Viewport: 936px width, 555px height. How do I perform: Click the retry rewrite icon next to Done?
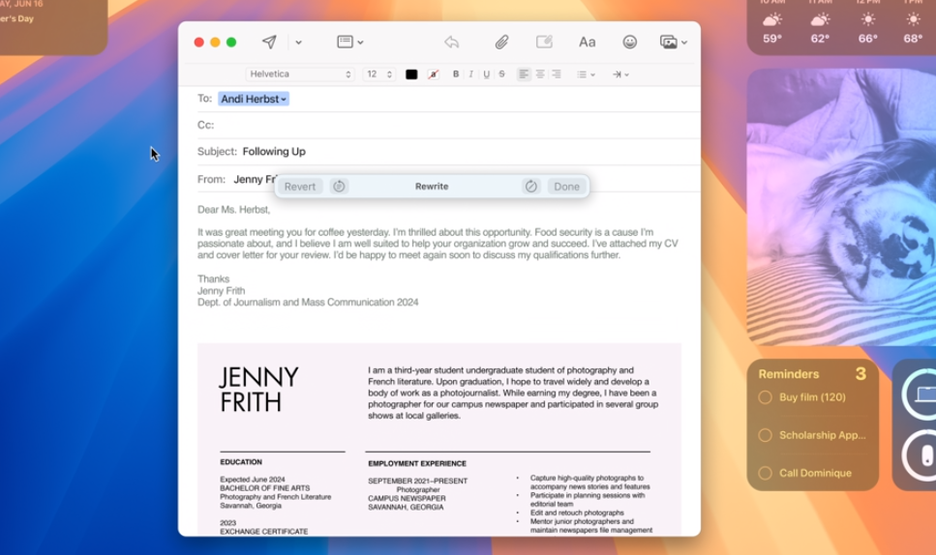[x=530, y=187]
